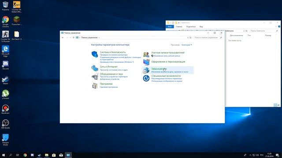Launch Chrome from the taskbar
This screenshot has height=158, width=282.
click(25, 155)
